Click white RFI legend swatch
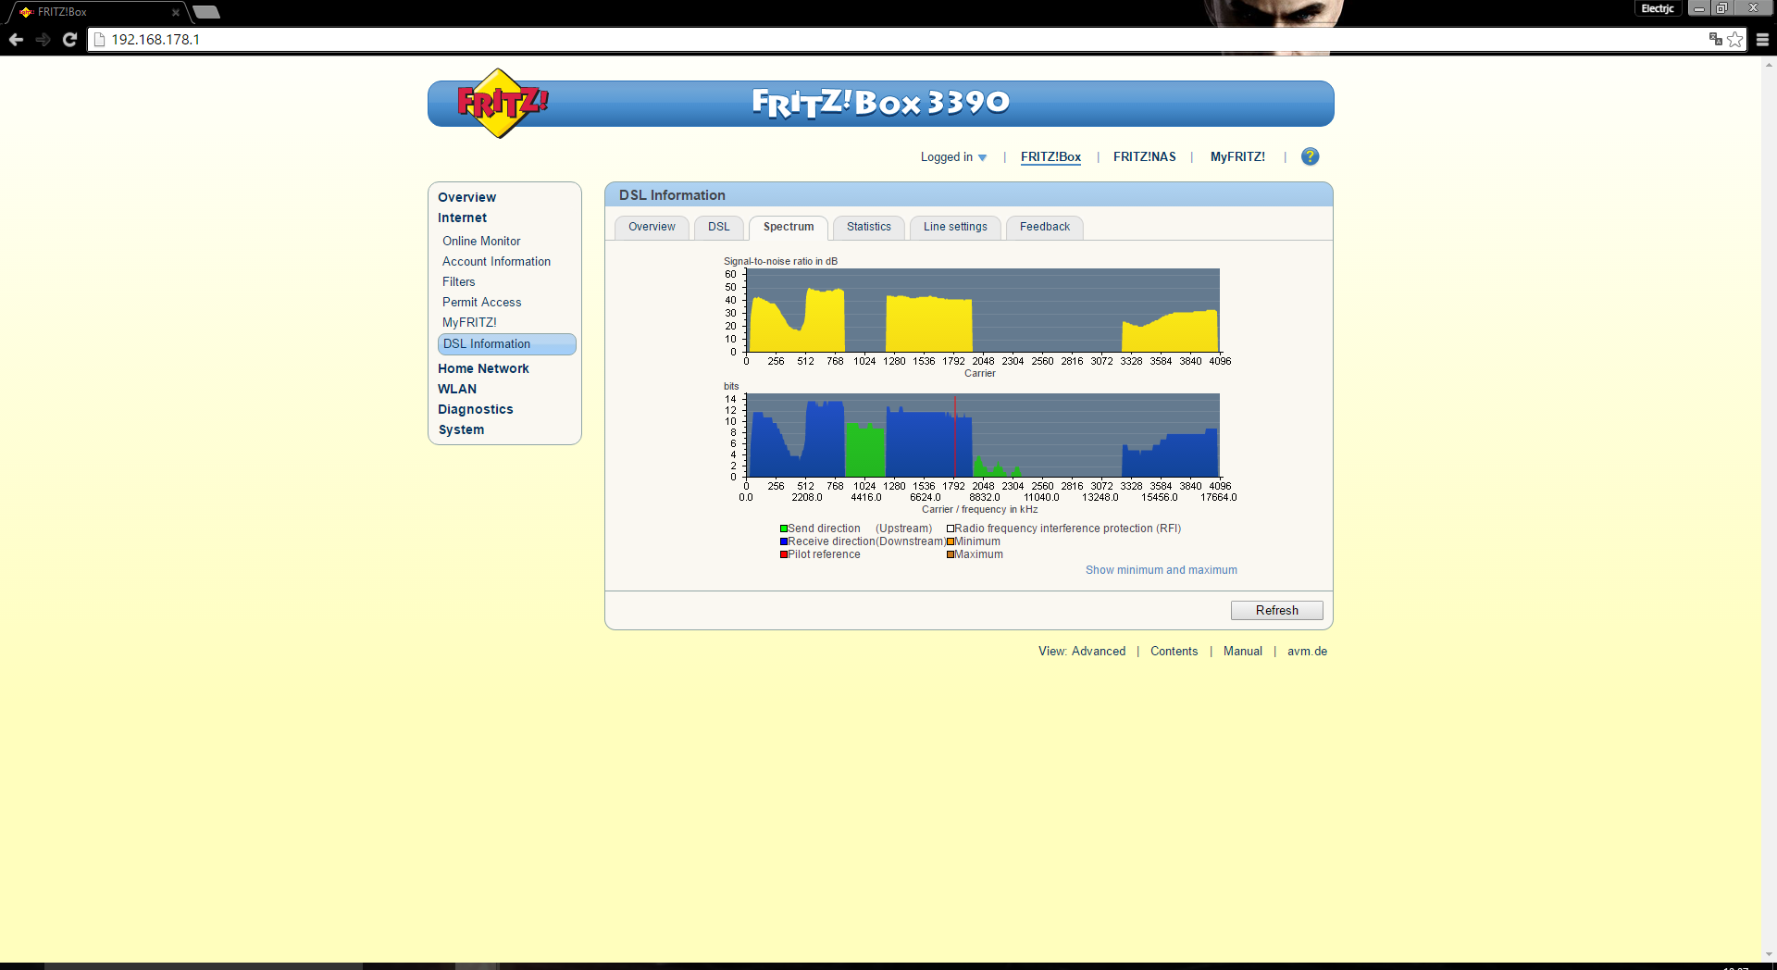Screen dimensions: 1777x970 tap(950, 529)
